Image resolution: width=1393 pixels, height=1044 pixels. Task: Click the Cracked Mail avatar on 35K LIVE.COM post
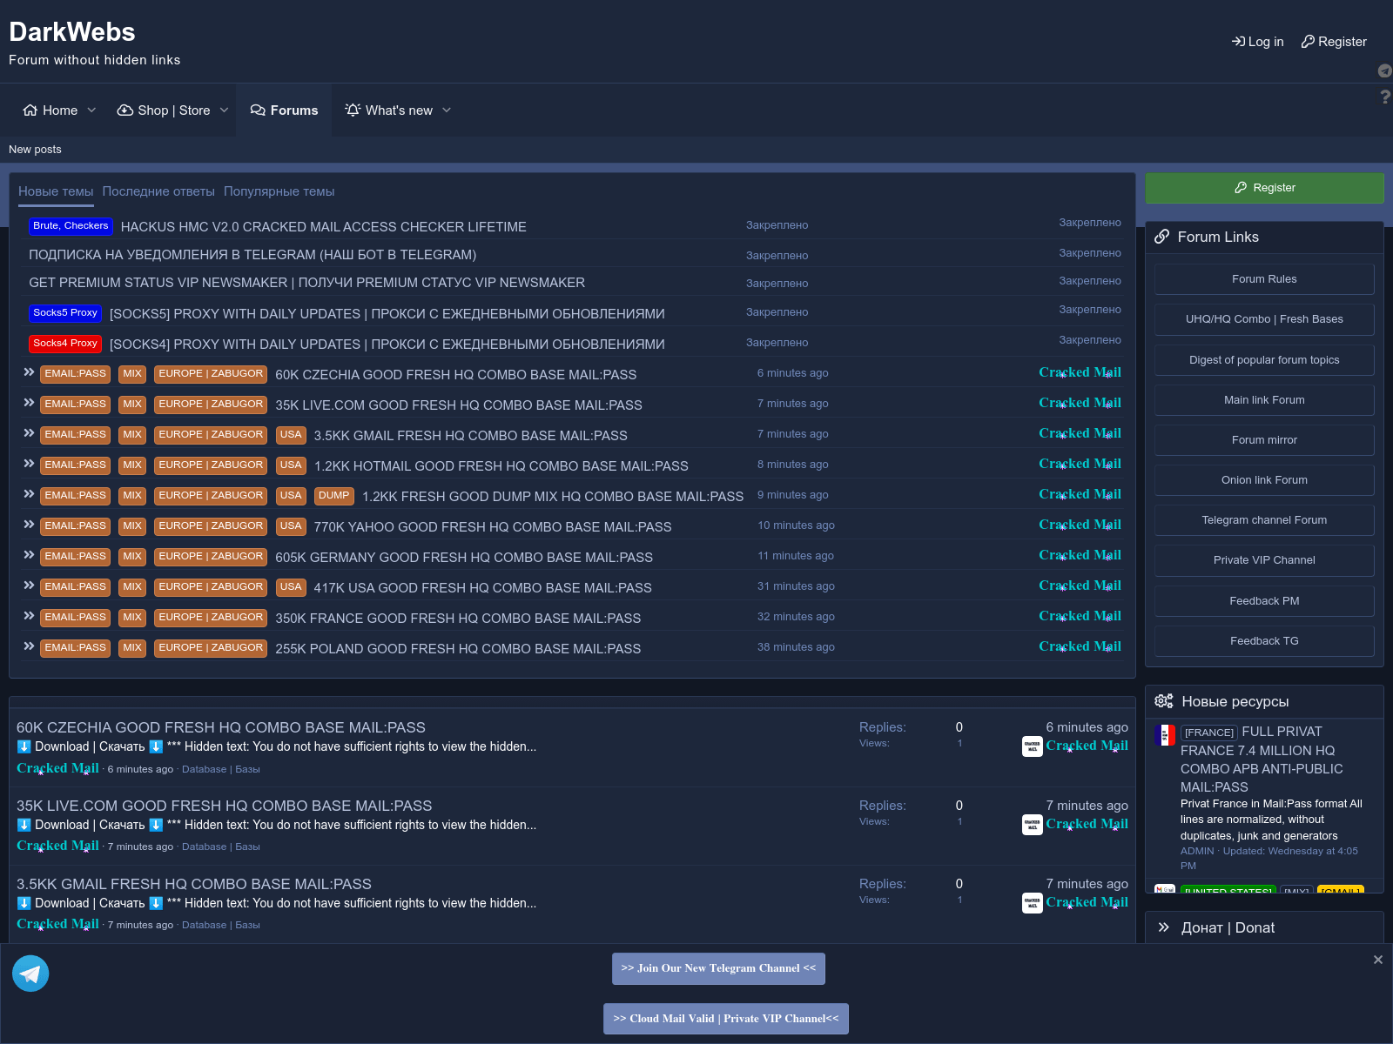pyautogui.click(x=1033, y=825)
